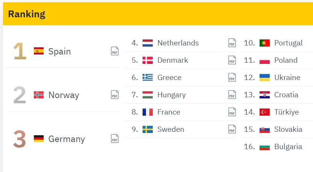313x172 pixels.
Task: Click the Spain flag icon
Action: [39, 51]
